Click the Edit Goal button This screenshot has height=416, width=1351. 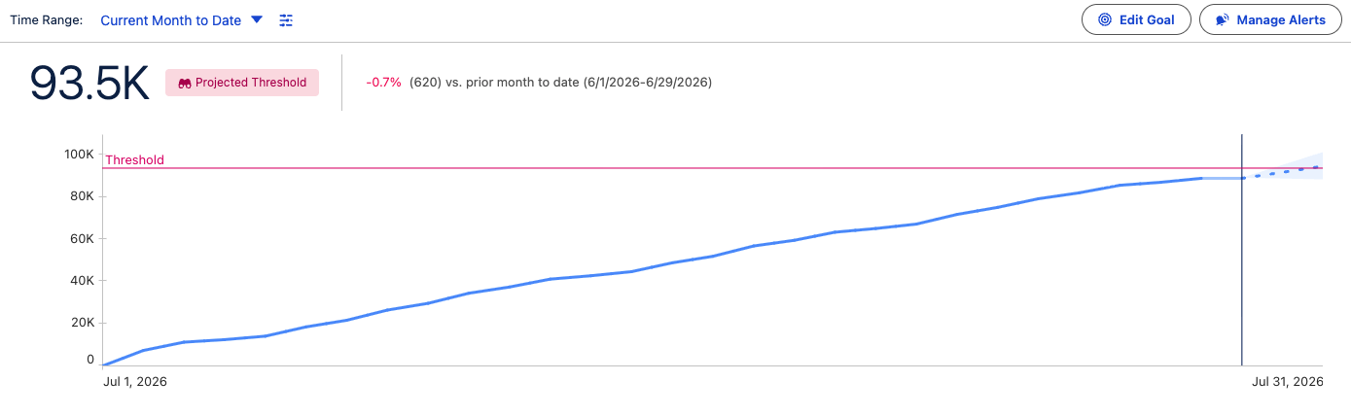1136,19
